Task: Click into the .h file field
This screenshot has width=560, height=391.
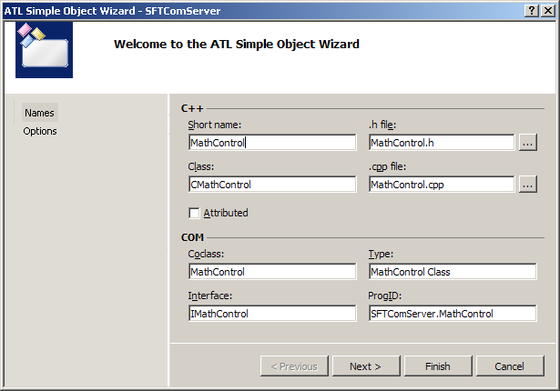Action: [442, 143]
